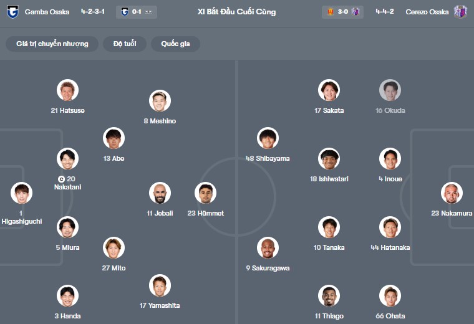Toggle the Độ tuổi filter
474x324 pixels.
(x=129, y=44)
